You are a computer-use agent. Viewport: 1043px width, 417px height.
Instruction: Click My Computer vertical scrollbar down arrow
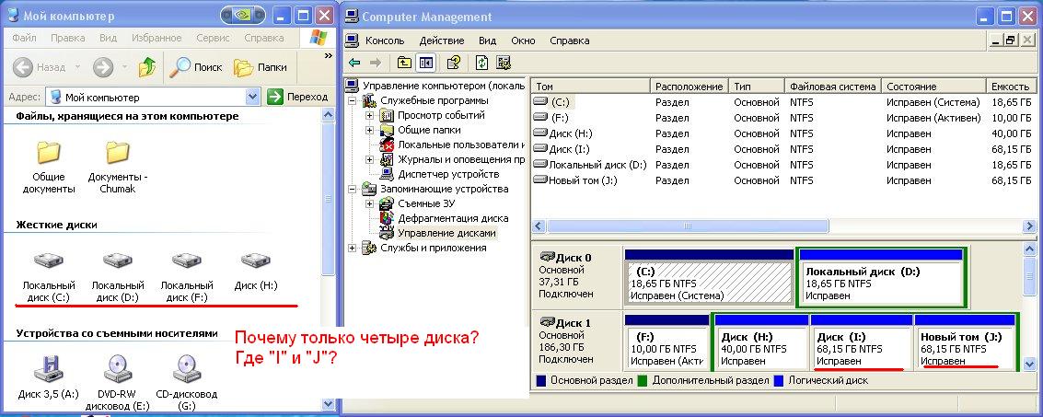(x=328, y=404)
